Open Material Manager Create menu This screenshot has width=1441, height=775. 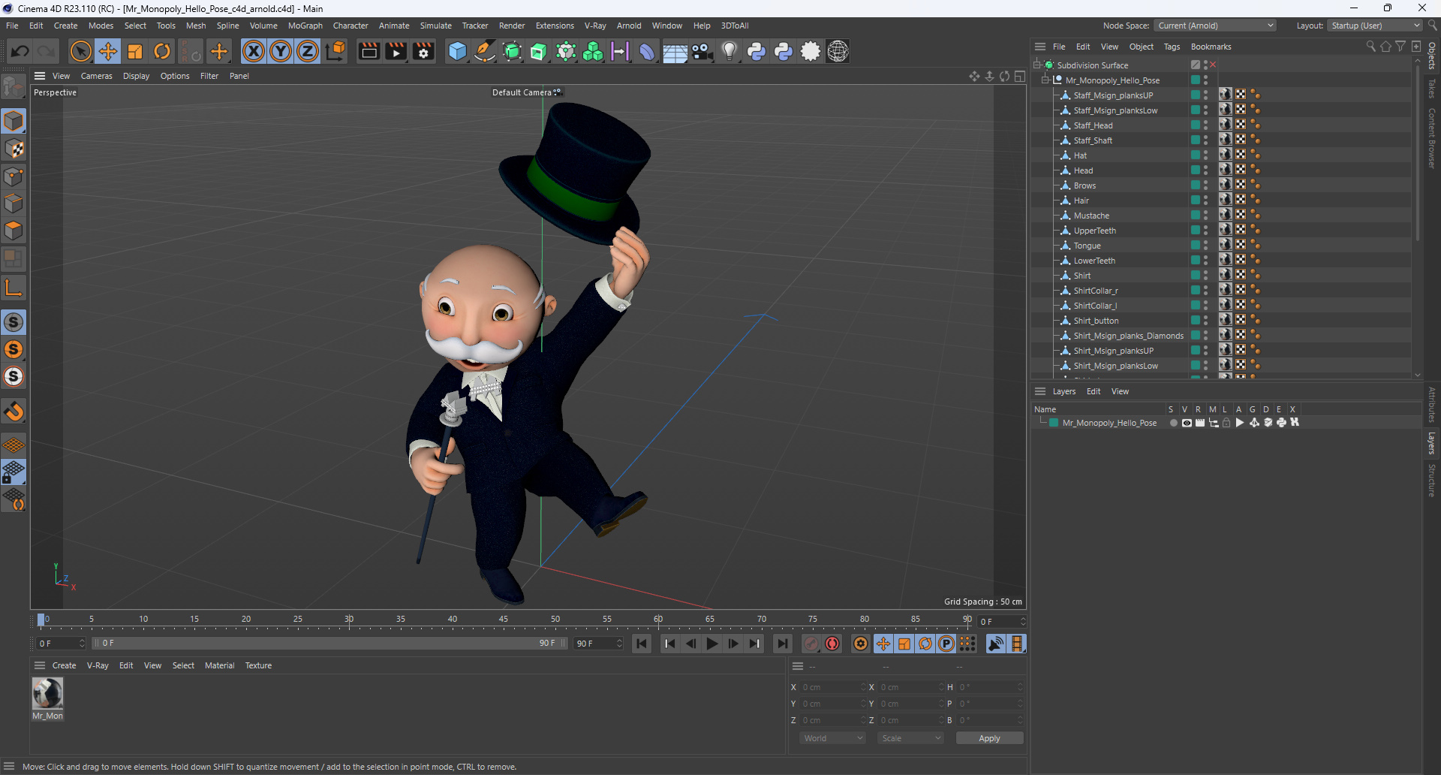(64, 665)
